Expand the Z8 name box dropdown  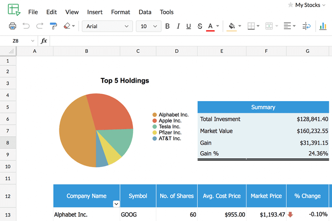(33, 41)
